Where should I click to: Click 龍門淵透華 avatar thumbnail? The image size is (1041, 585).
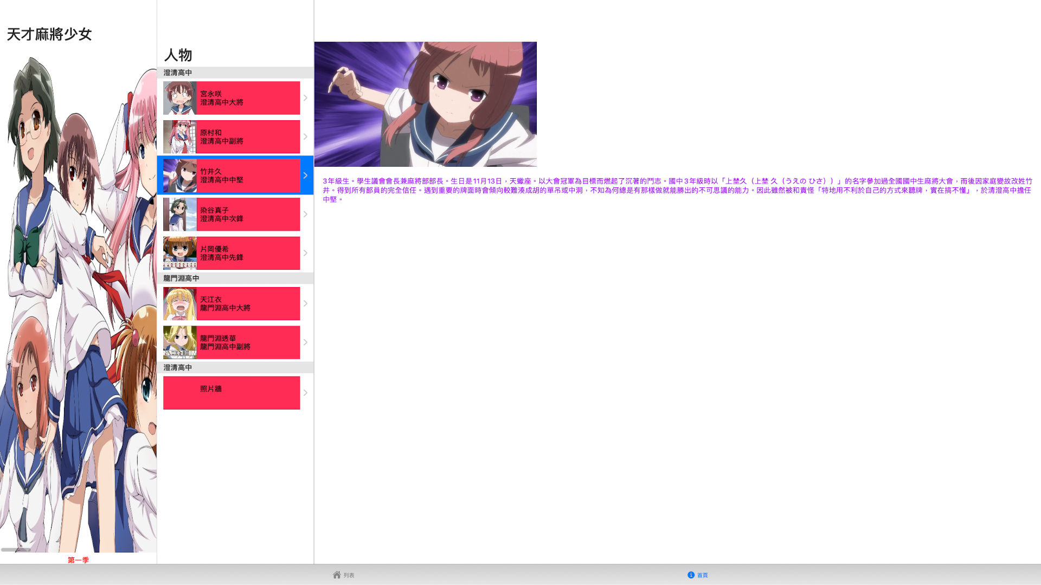point(180,342)
